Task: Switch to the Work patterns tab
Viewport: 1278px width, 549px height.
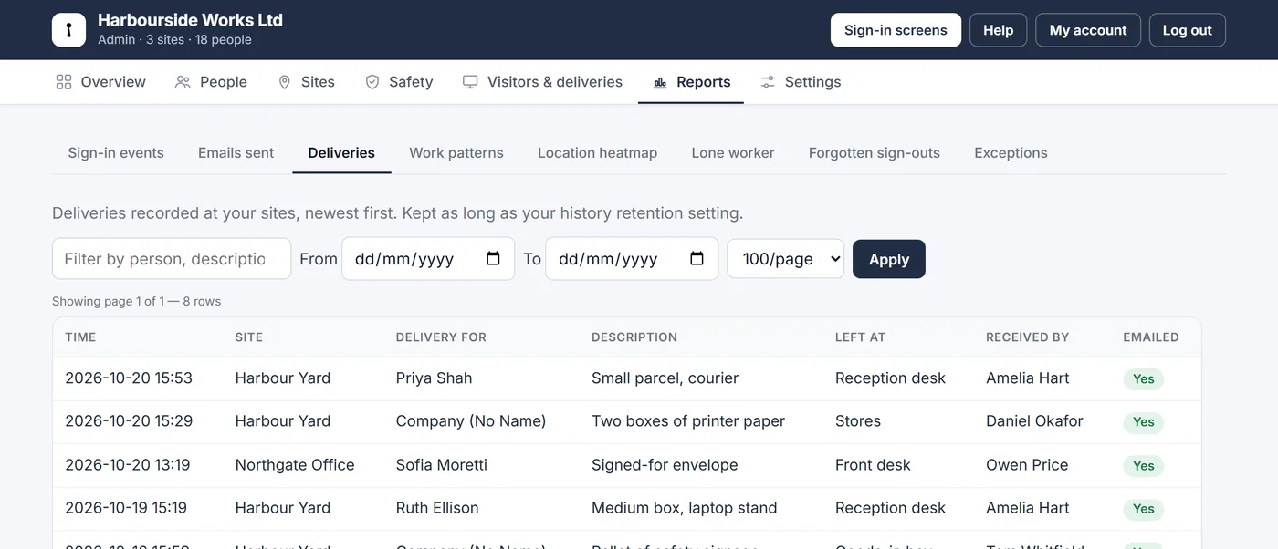Action: click(456, 153)
